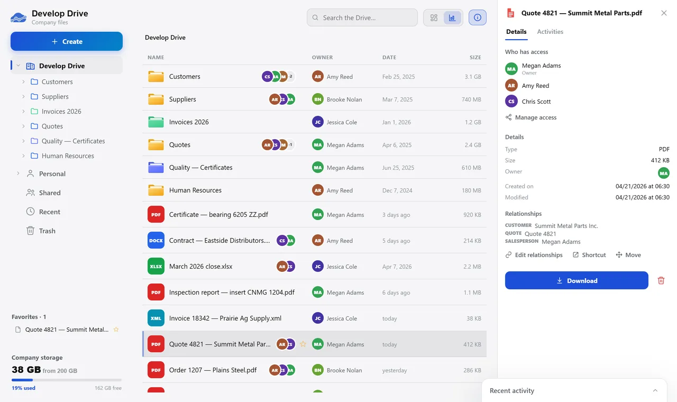Expand the Personal section in sidebar
Image resolution: width=677 pixels, height=402 pixels.
[x=18, y=173]
